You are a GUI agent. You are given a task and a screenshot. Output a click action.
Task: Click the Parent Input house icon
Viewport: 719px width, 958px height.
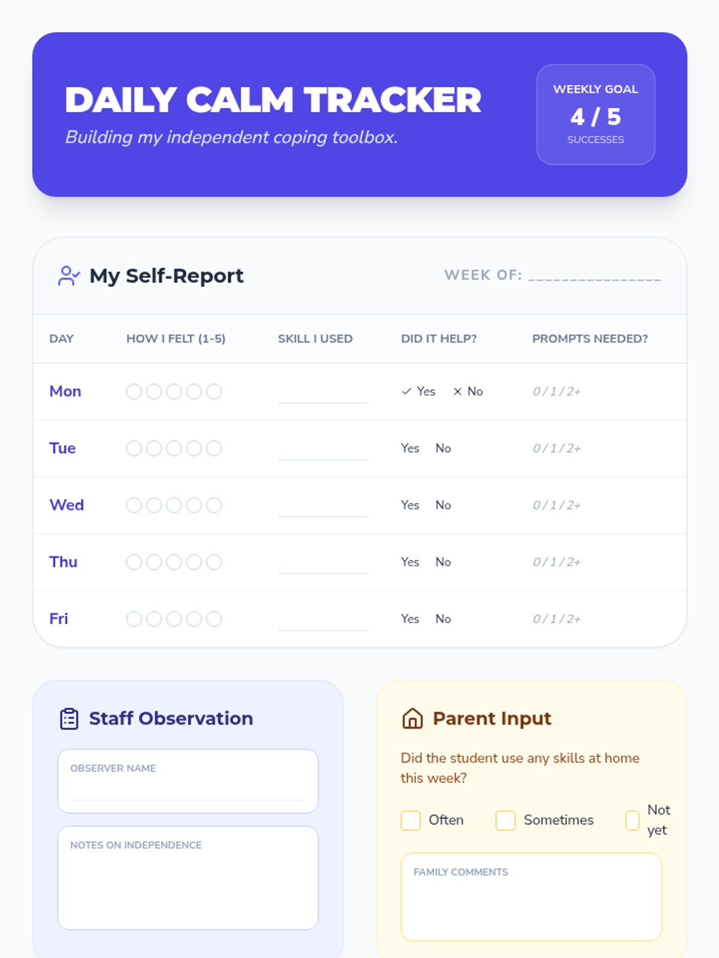pos(413,718)
